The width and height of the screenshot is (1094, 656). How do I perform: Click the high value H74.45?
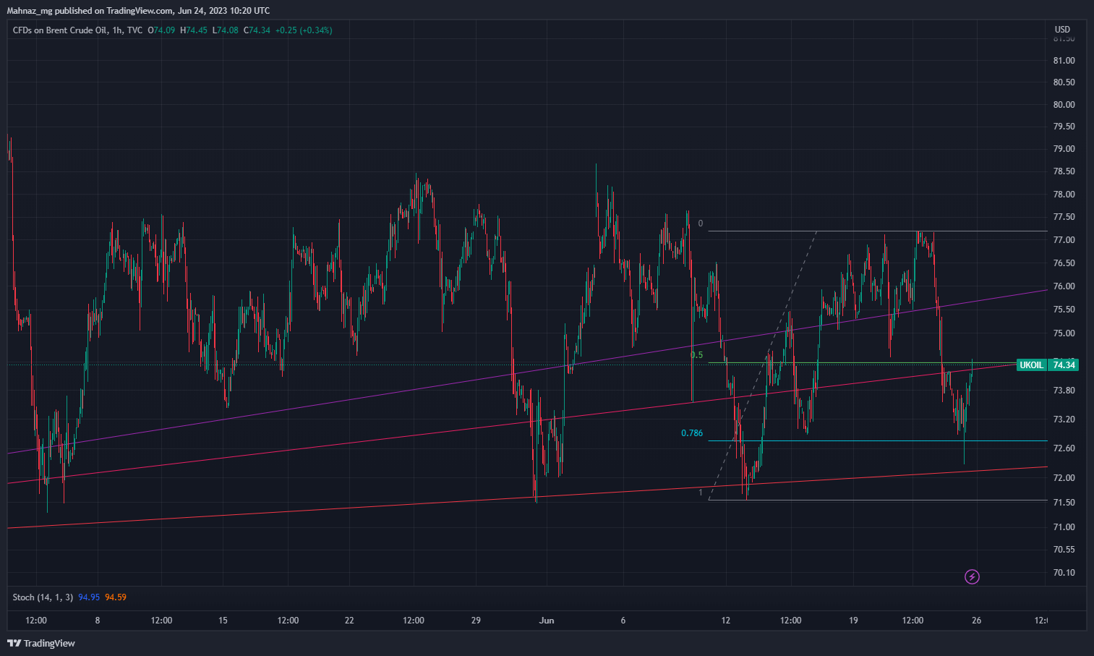tap(194, 30)
